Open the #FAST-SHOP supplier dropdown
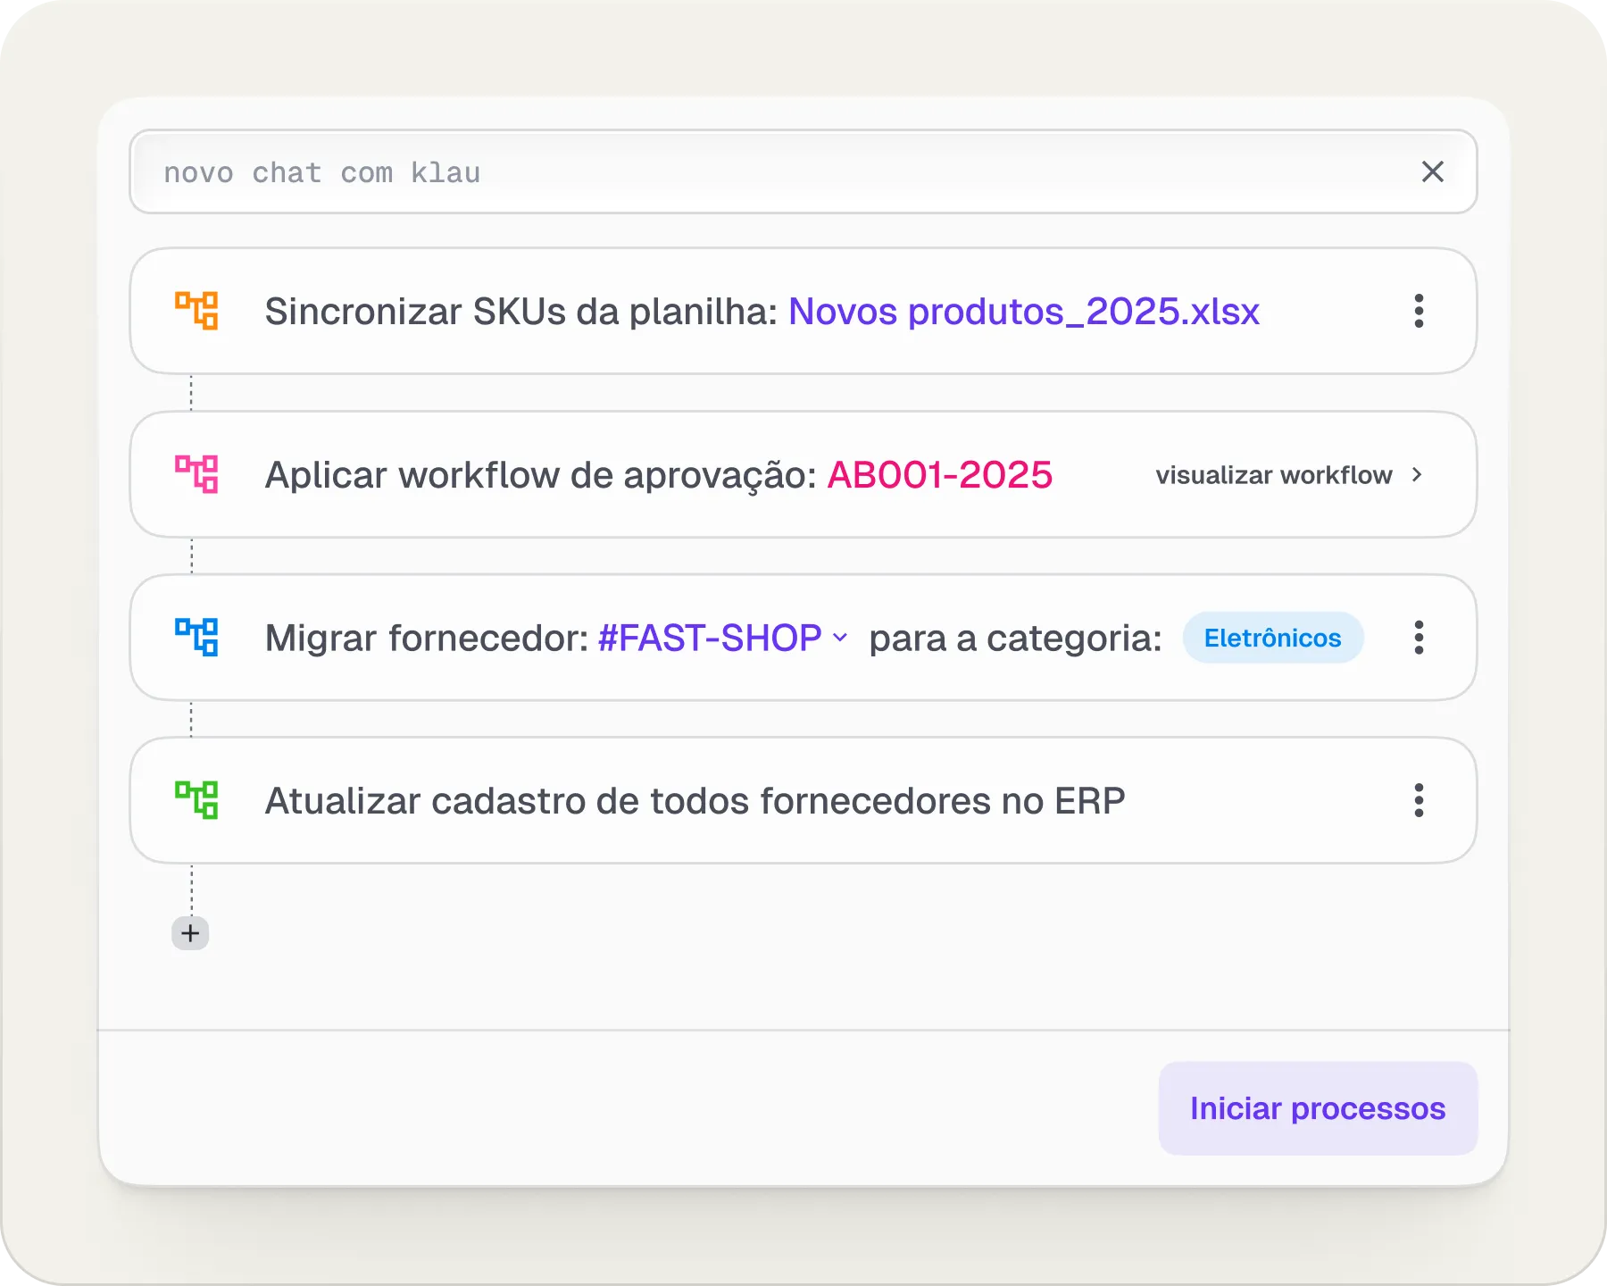Screen dimensions: 1607x1286 [722, 638]
